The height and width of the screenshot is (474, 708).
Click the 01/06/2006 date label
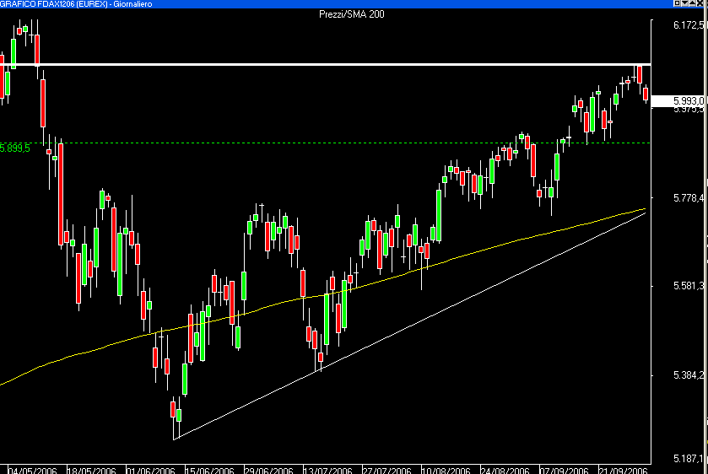150,470
